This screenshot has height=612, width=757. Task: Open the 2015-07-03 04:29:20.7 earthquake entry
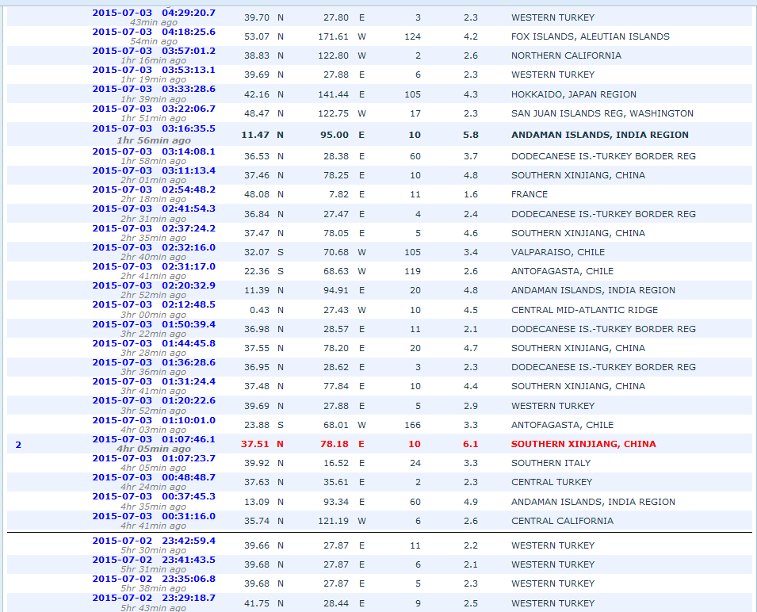154,13
